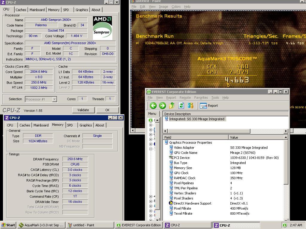
Task: Click the Memory Size value 1024 MBytes
Action: click(38, 141)
